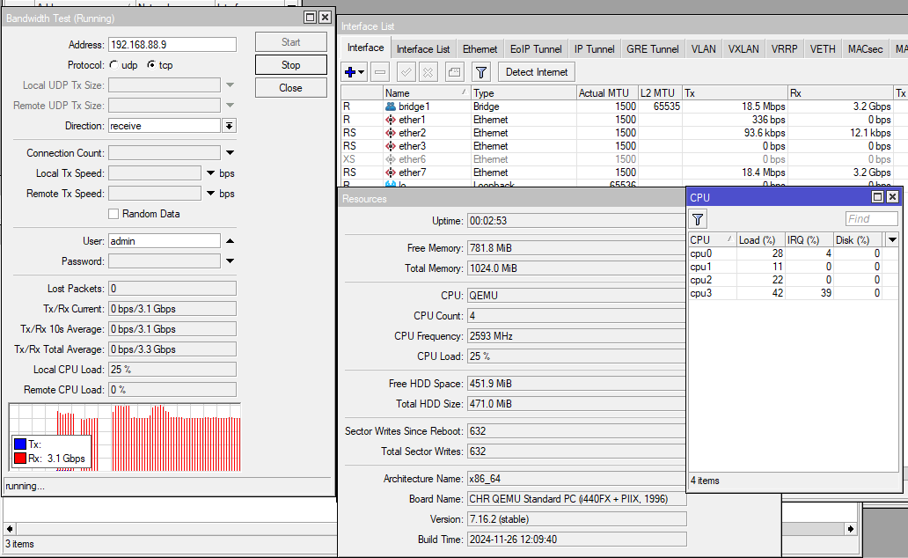The height and width of the screenshot is (558, 908).
Task: Open the VLAN tab
Action: tap(703, 49)
